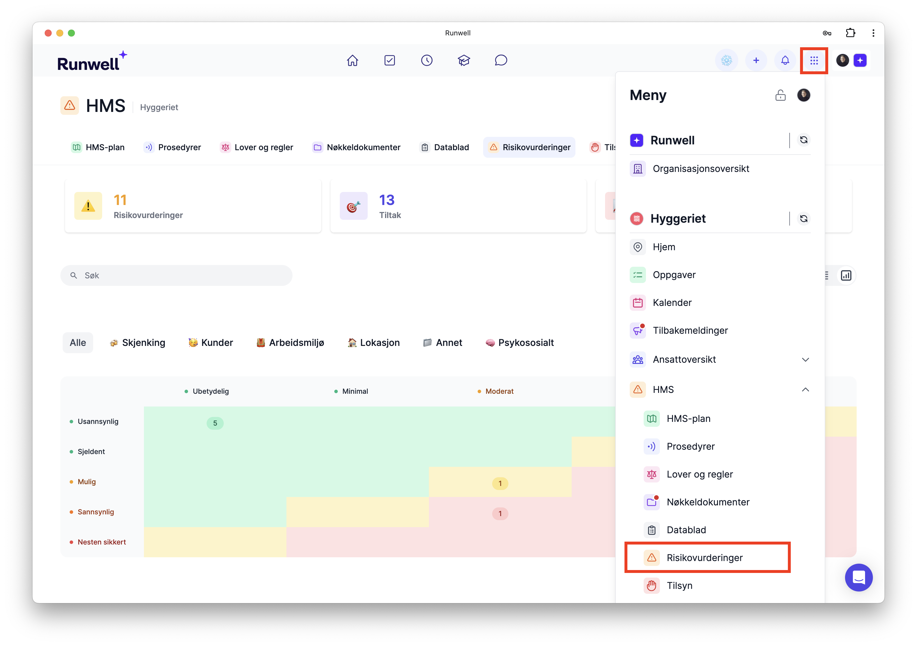917x646 pixels.
Task: Refresh the Hyggeriet section in the menu
Action: click(804, 219)
